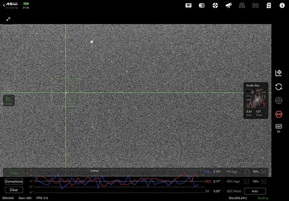Click the dimmed guiding crosshair icon
289x201 pixels.
[x=279, y=101]
